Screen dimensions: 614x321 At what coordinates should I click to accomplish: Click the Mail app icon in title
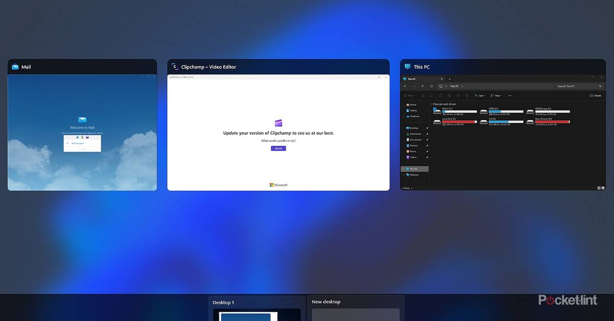tap(15, 67)
